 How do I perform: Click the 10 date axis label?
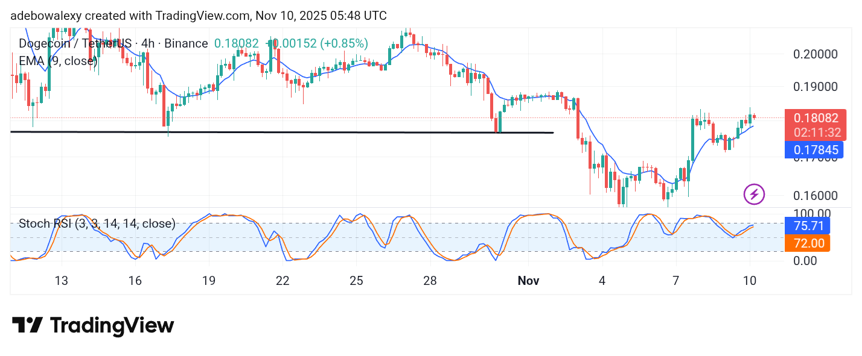click(x=750, y=281)
